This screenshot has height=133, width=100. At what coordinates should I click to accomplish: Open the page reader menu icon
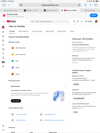[21, 5]
